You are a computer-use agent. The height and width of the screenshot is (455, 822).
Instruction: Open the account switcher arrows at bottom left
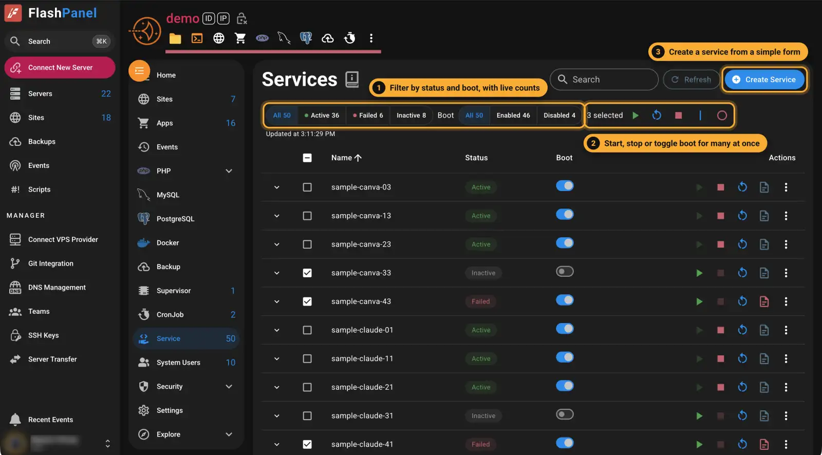pyautogui.click(x=107, y=443)
